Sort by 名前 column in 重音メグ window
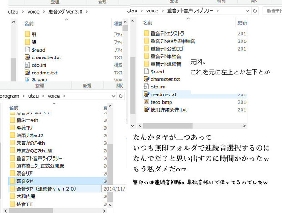Image resolution: width=282 pixels, height=213 pixels. (29, 24)
